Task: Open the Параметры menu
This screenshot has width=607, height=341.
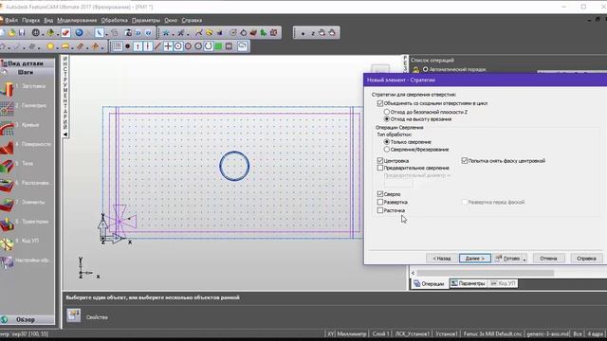Action: tap(145, 20)
